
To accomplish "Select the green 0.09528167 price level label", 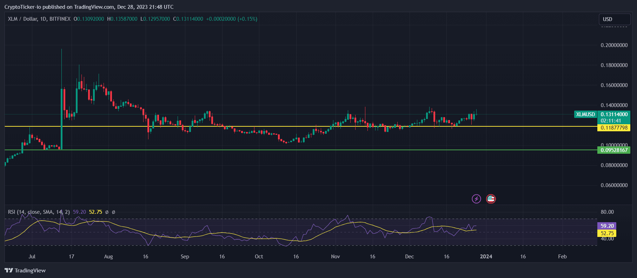I will 614,150.
